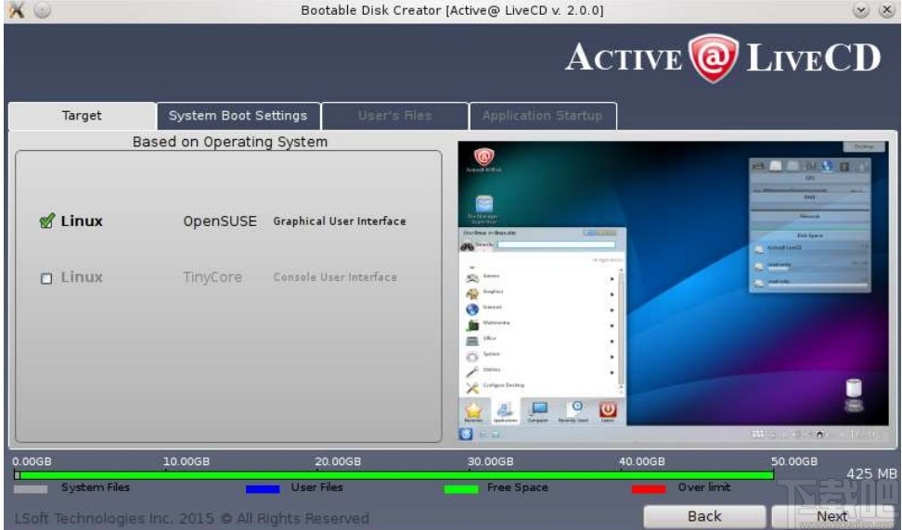Click the red Over limit legend swatch
Image resolution: width=902 pixels, height=530 pixels.
649,489
